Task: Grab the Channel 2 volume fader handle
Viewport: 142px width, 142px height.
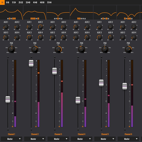Action: [31, 63]
